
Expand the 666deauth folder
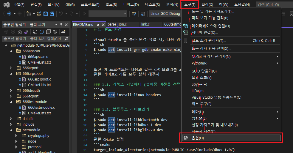(x=11, y=90)
